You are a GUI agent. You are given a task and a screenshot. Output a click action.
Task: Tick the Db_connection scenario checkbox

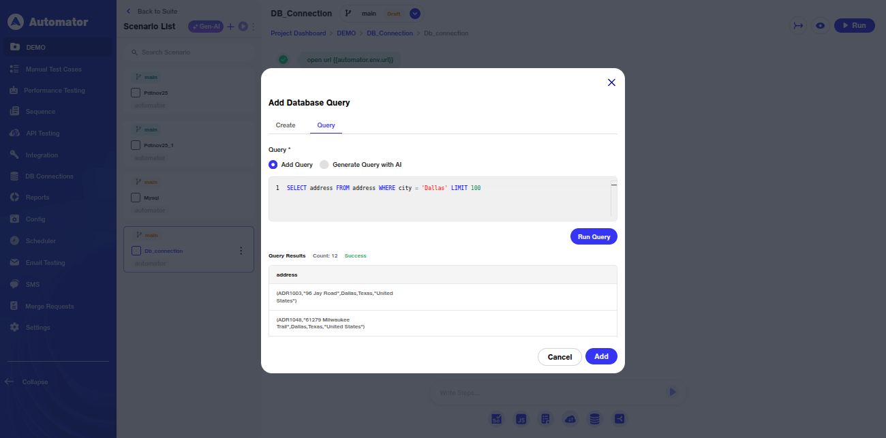pos(136,251)
